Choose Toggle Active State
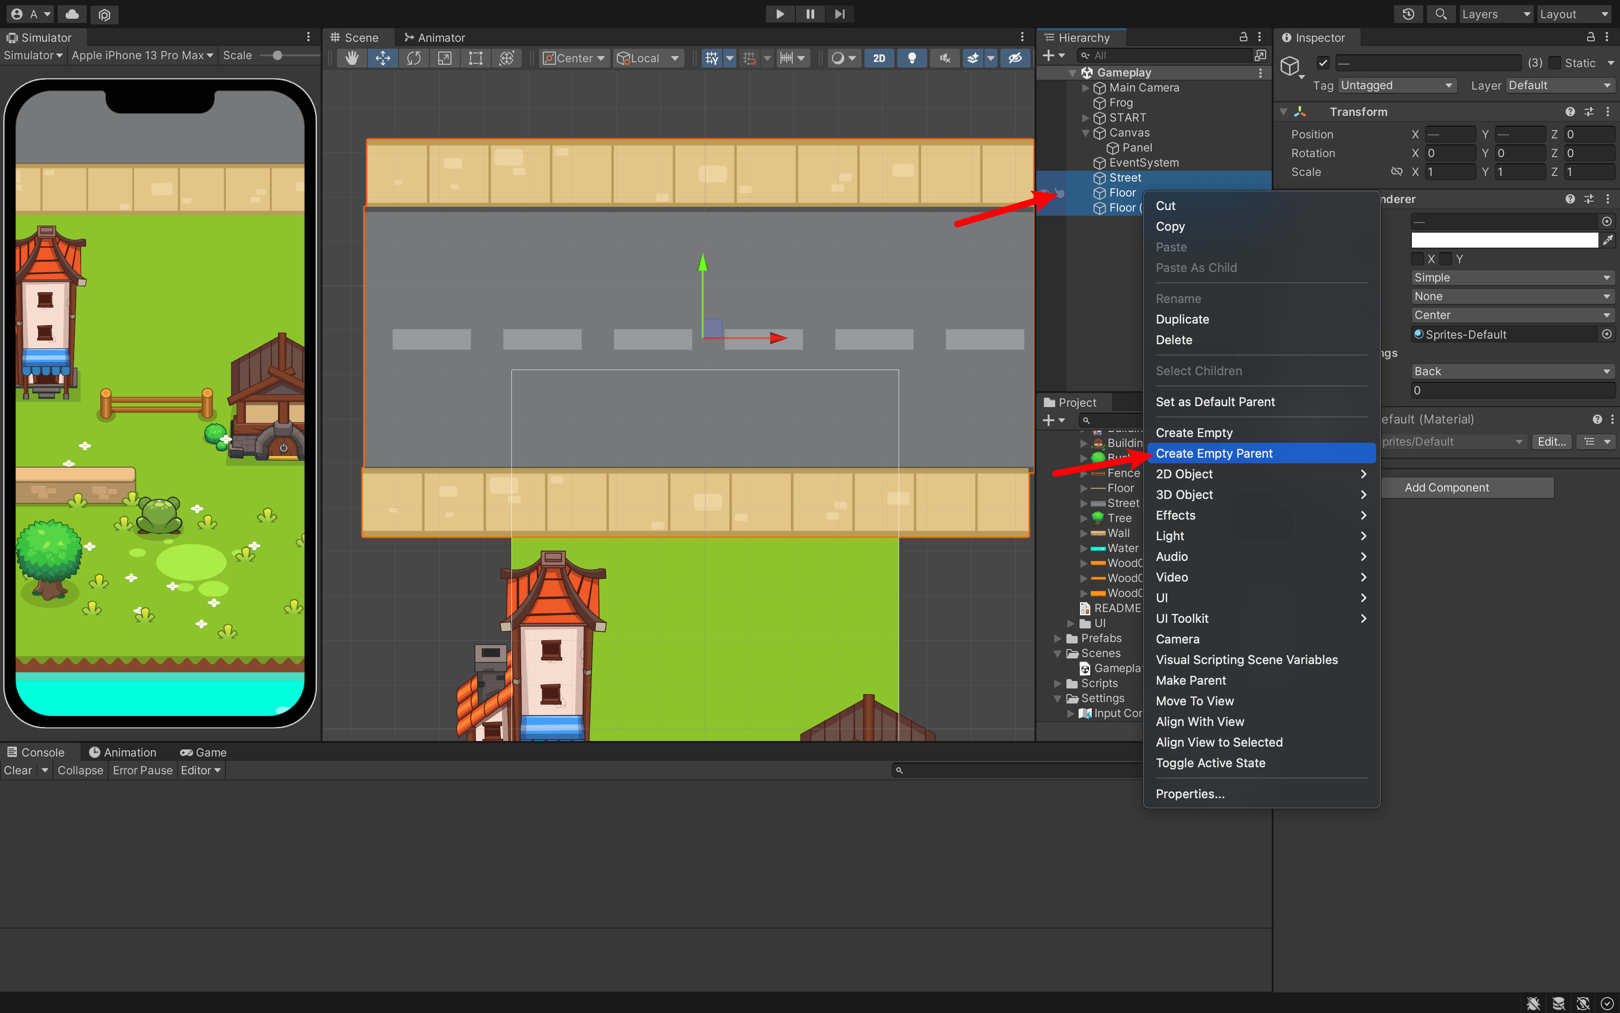Screen dimensions: 1620x1013 click(1261, 763)
